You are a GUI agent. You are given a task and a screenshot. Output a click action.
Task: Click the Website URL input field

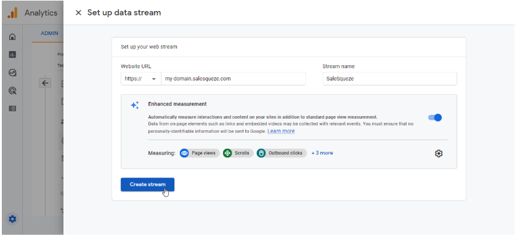[233, 79]
